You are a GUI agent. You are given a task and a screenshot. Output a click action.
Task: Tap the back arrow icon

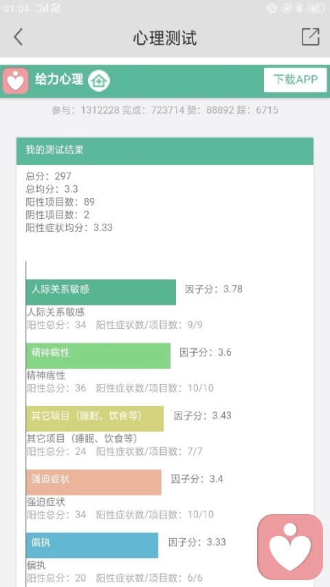point(18,37)
